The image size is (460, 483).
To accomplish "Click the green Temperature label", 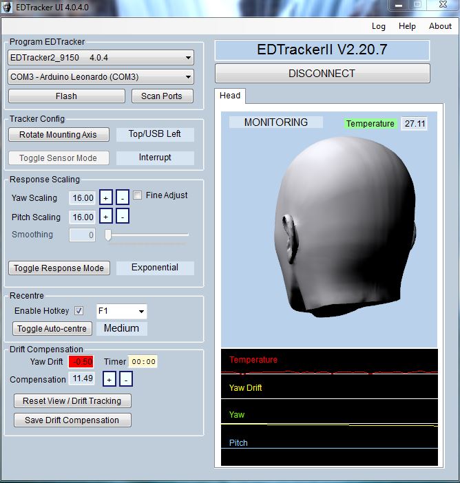I will point(370,124).
